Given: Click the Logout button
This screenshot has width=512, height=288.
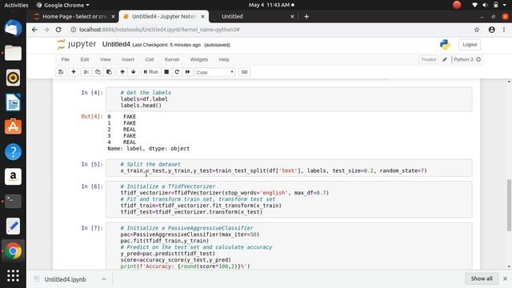Looking at the screenshot, I should point(470,45).
